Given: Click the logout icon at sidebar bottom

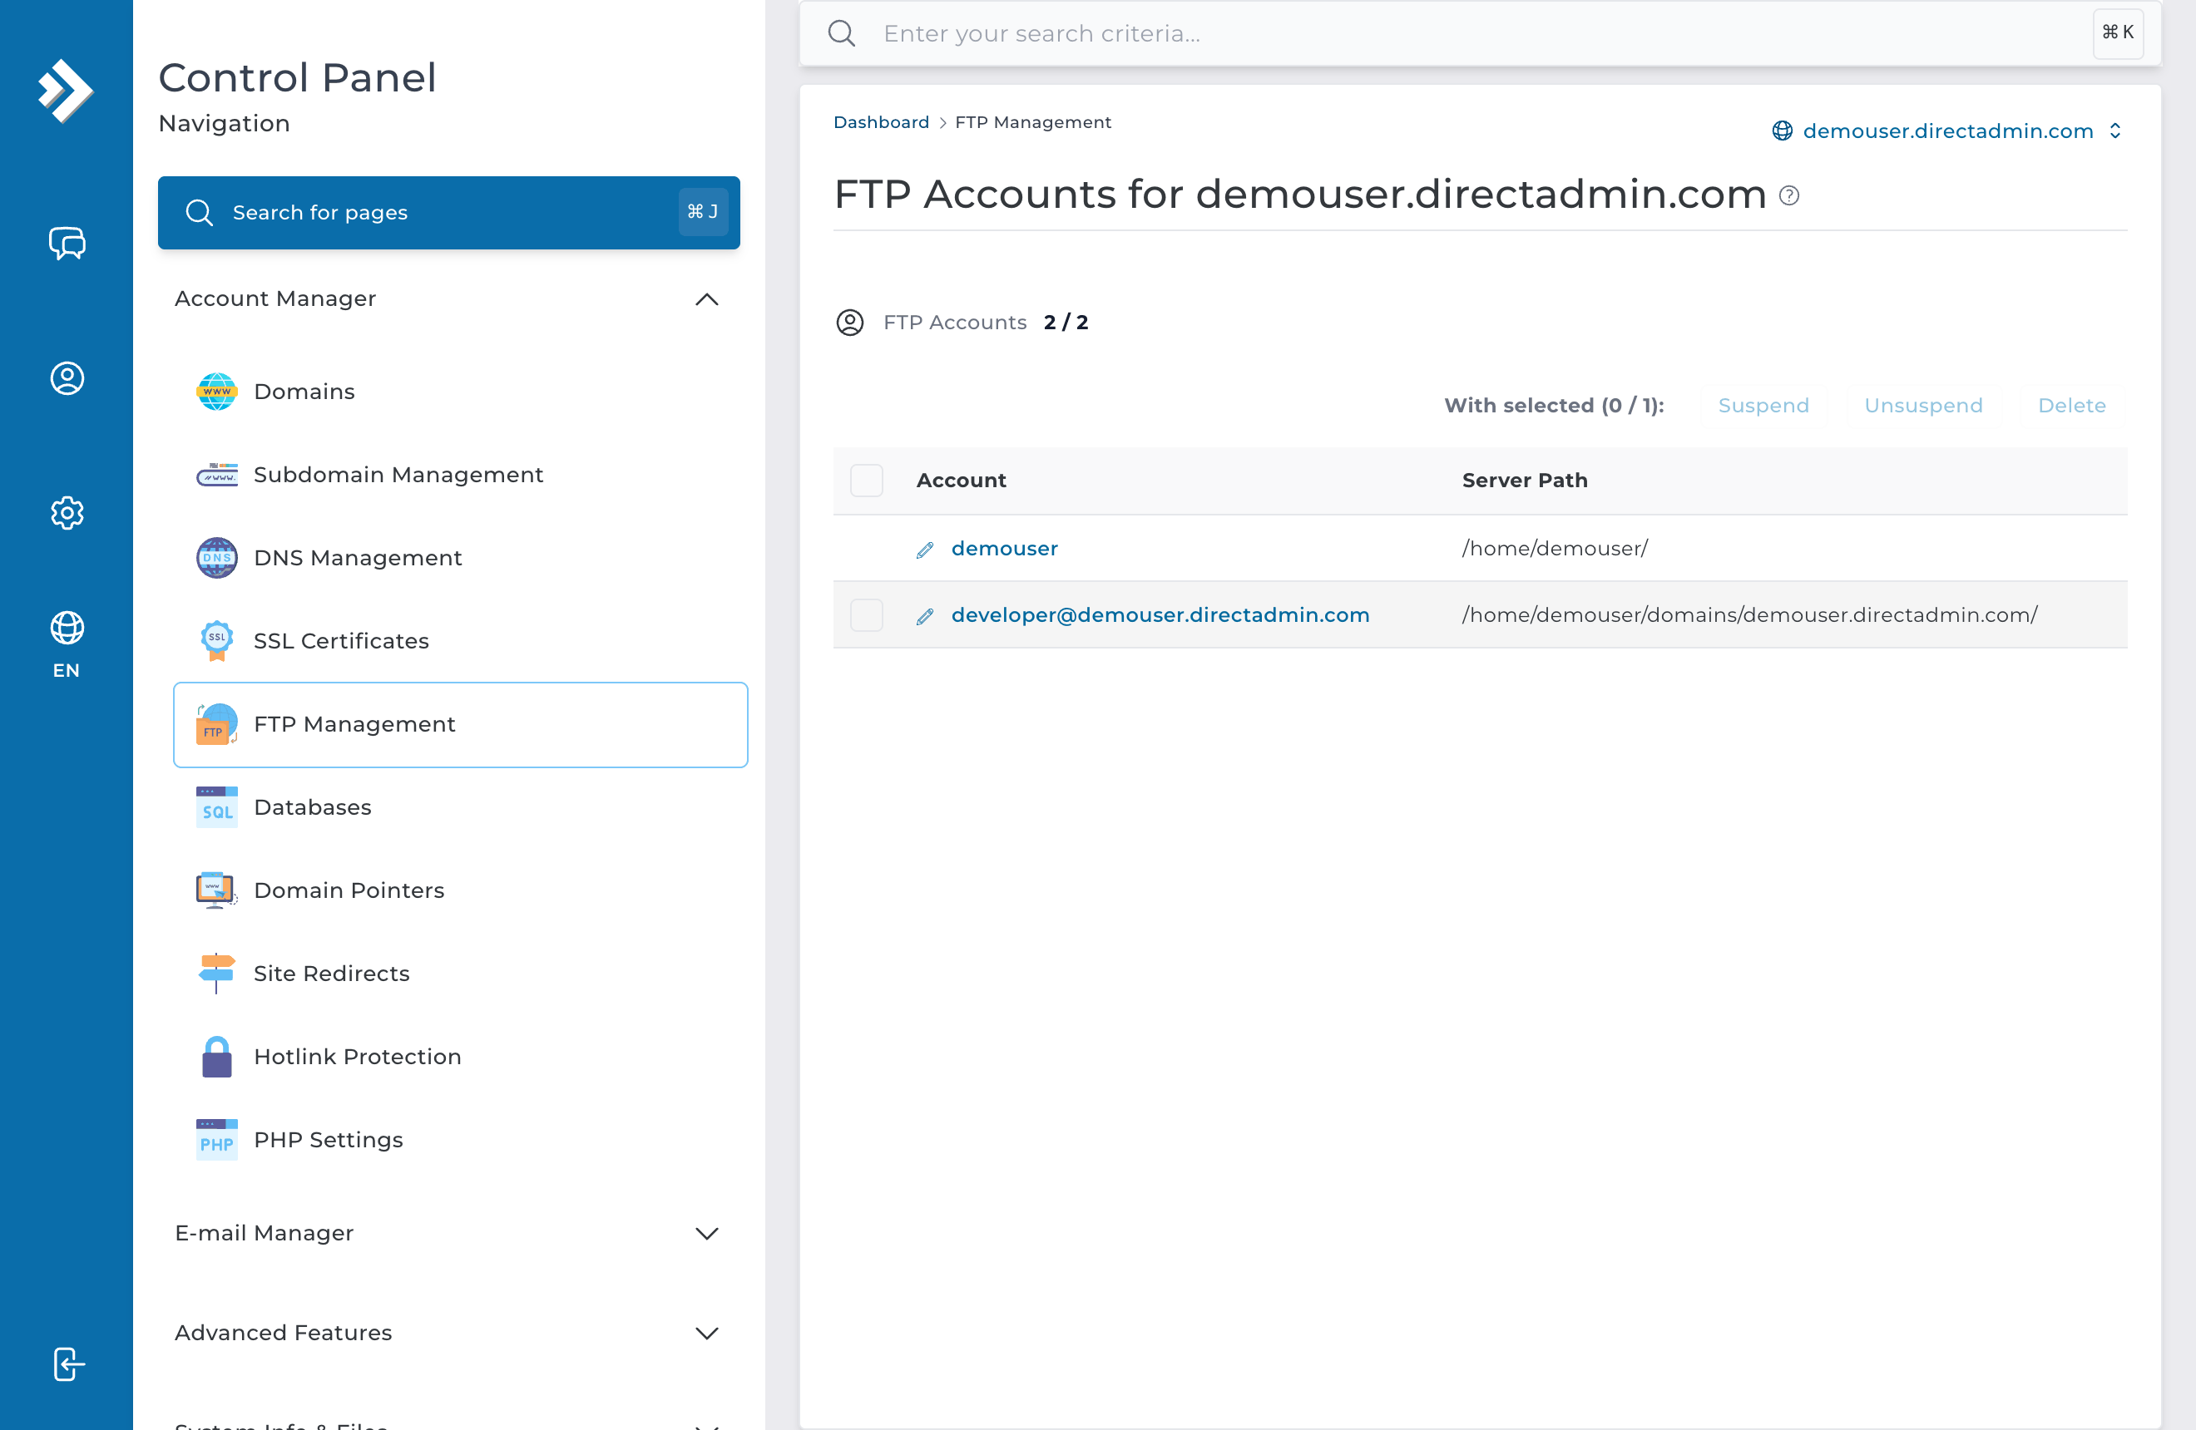Looking at the screenshot, I should coord(68,1363).
